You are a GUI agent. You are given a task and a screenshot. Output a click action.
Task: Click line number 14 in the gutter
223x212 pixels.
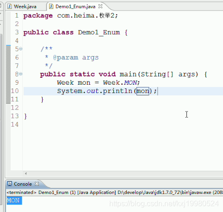[15, 125]
